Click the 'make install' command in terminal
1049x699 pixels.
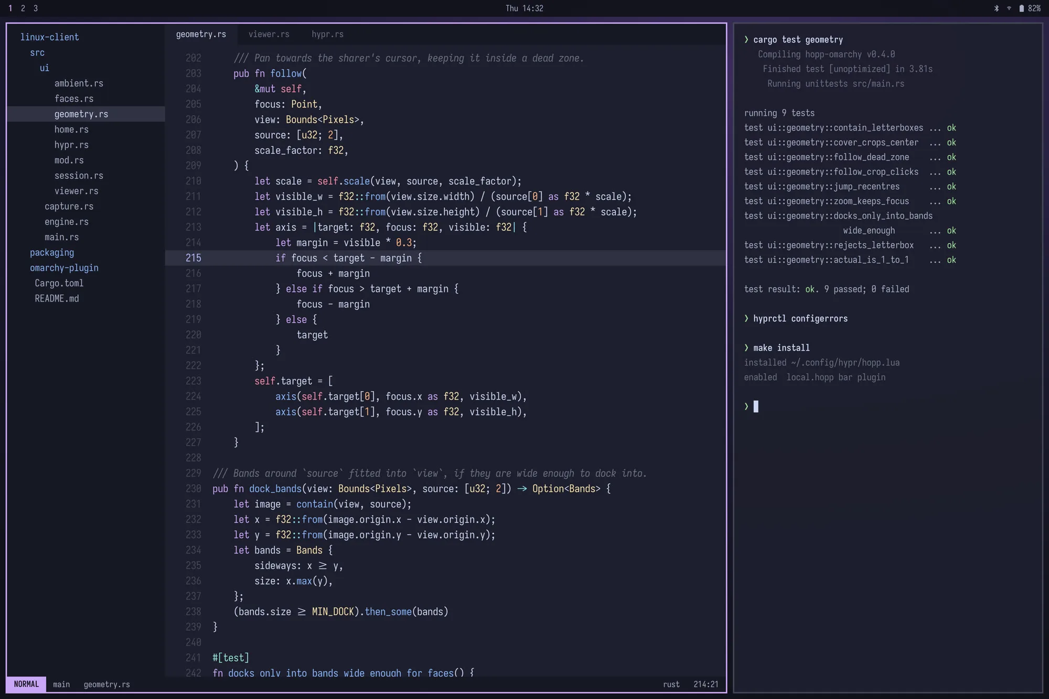coord(781,348)
